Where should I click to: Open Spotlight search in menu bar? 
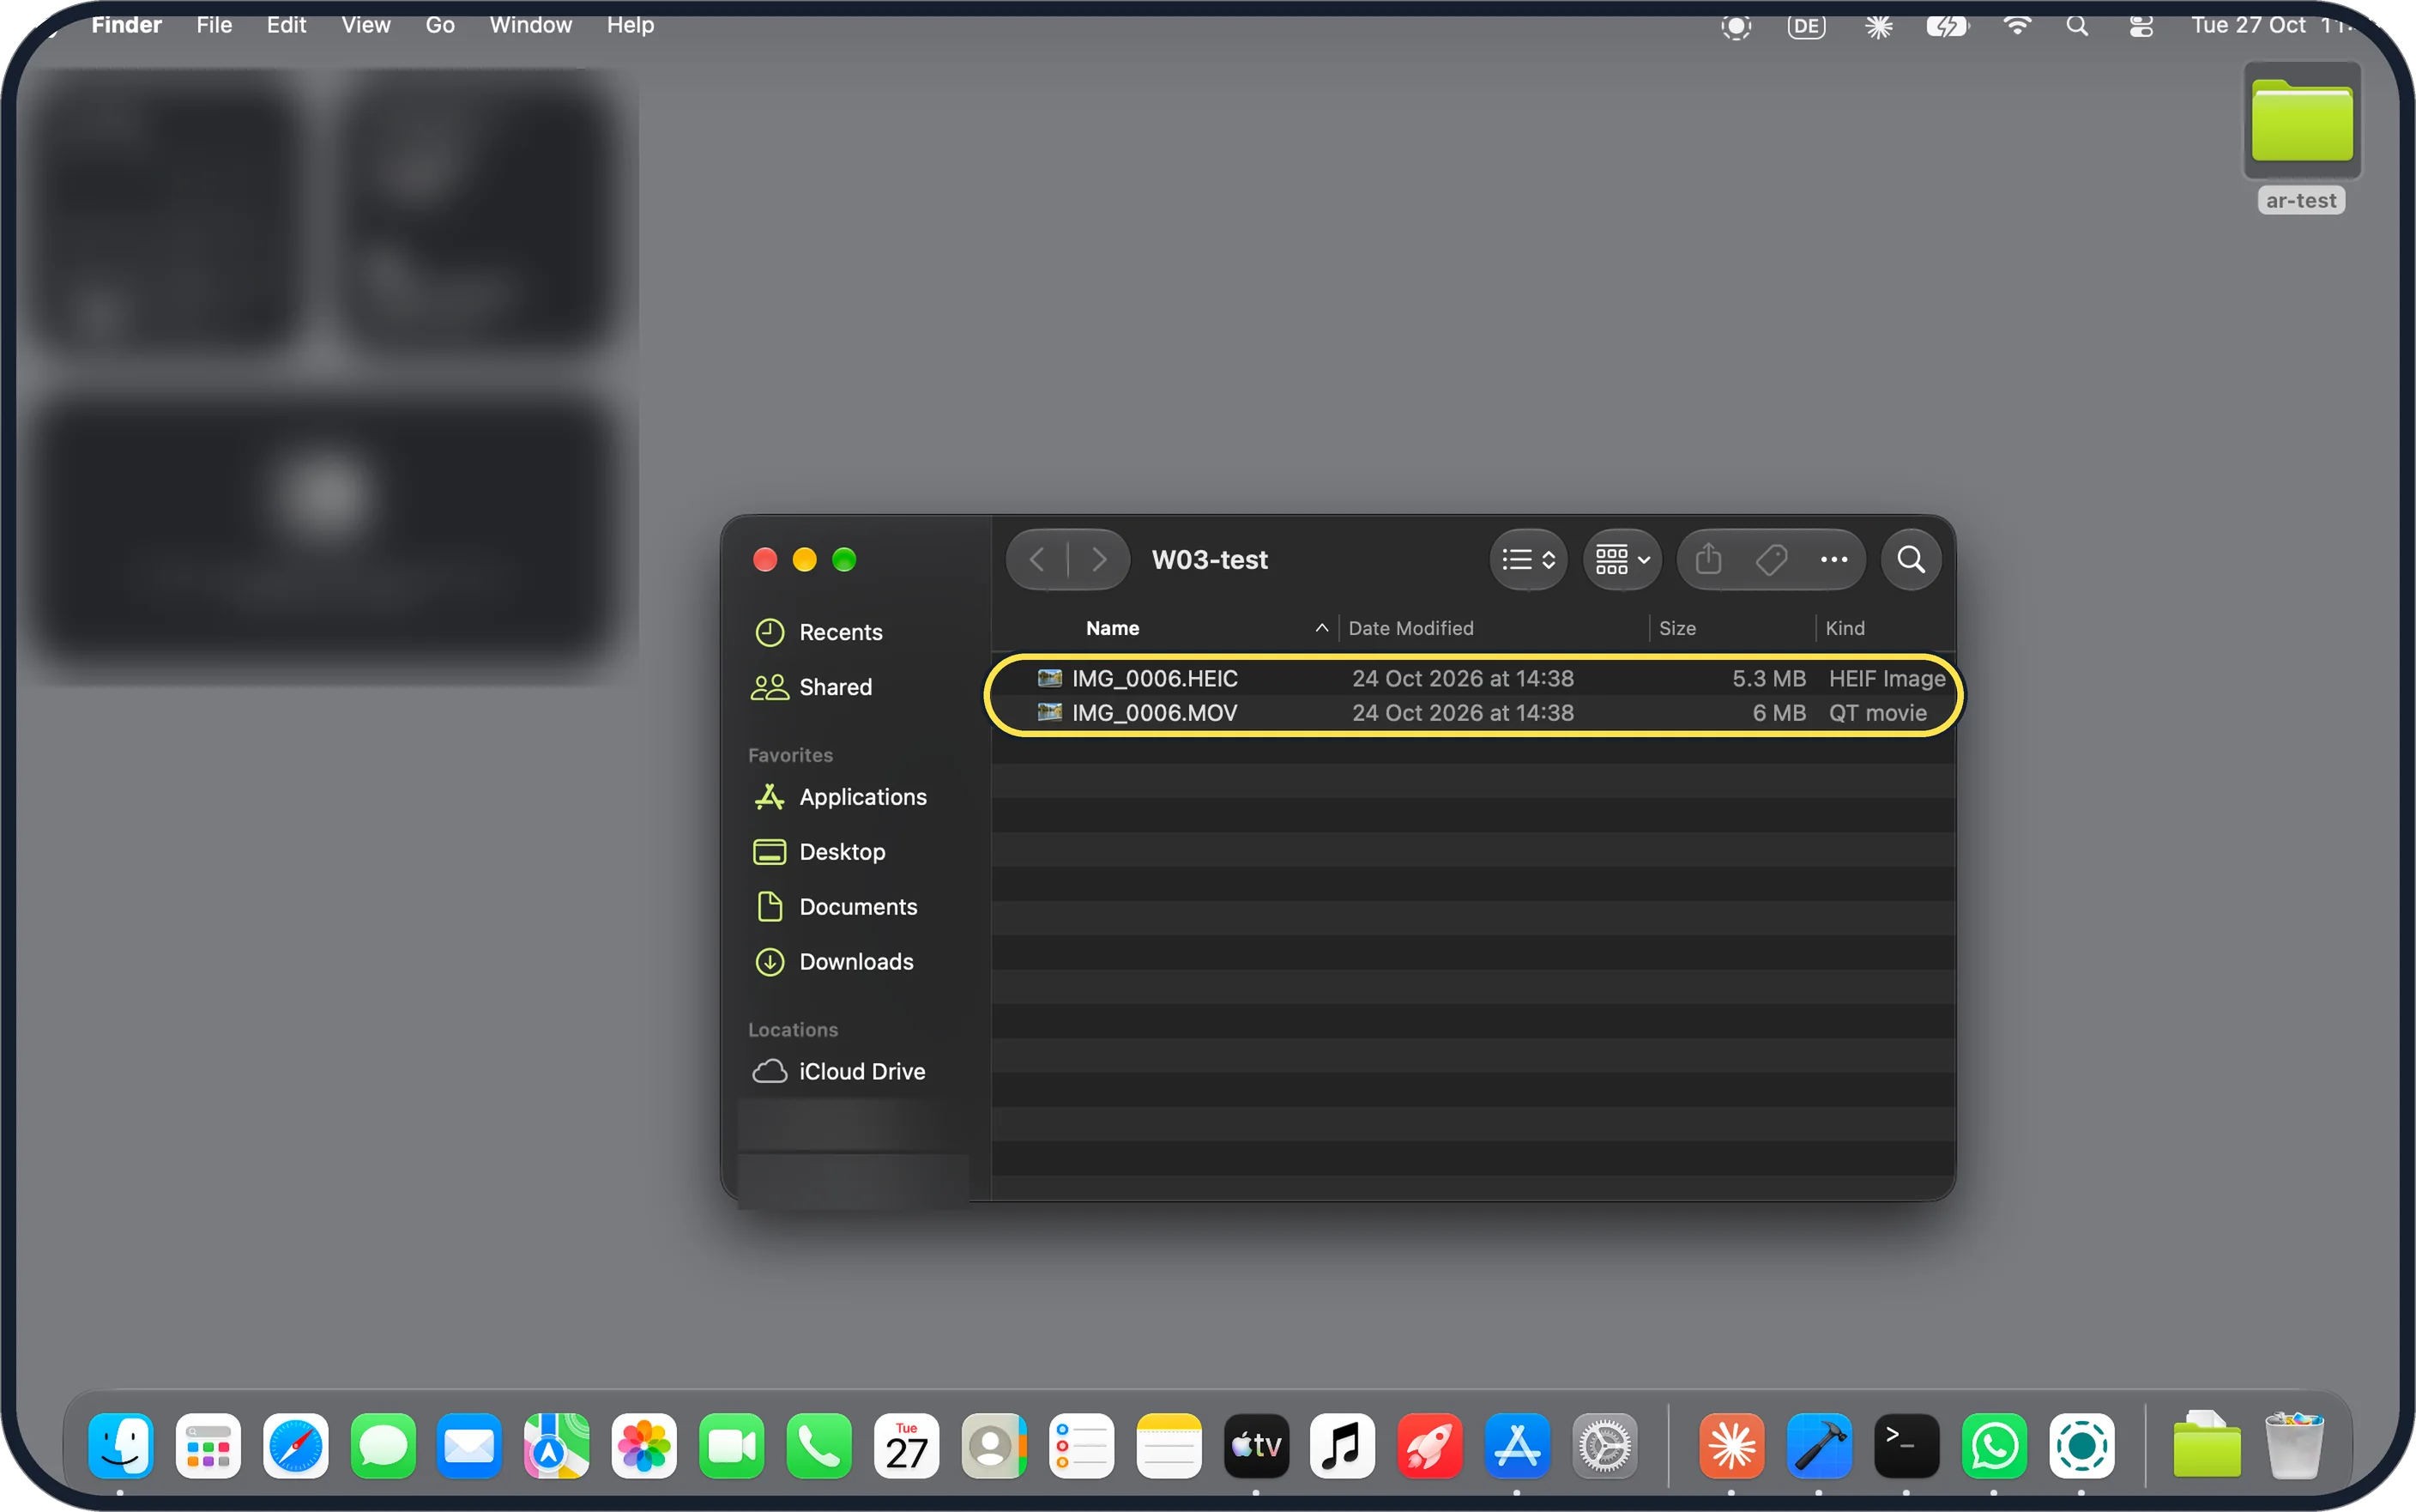pos(2076,26)
